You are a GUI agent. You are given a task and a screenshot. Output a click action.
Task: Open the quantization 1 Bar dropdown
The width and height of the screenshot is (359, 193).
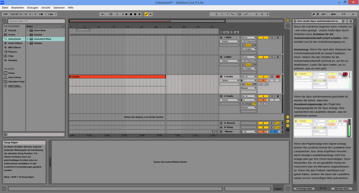pos(52,14)
